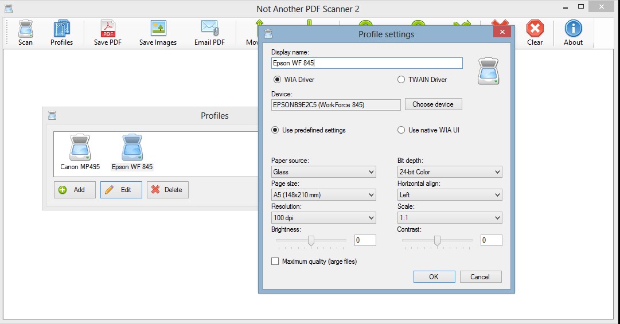Expand the Bit depth dropdown
The image size is (620, 324).
click(x=450, y=172)
